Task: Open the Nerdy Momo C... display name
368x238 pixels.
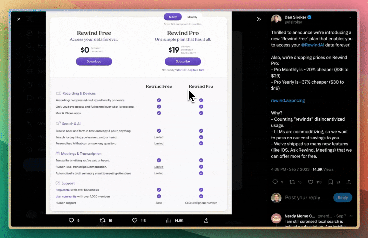Action: [300, 216]
